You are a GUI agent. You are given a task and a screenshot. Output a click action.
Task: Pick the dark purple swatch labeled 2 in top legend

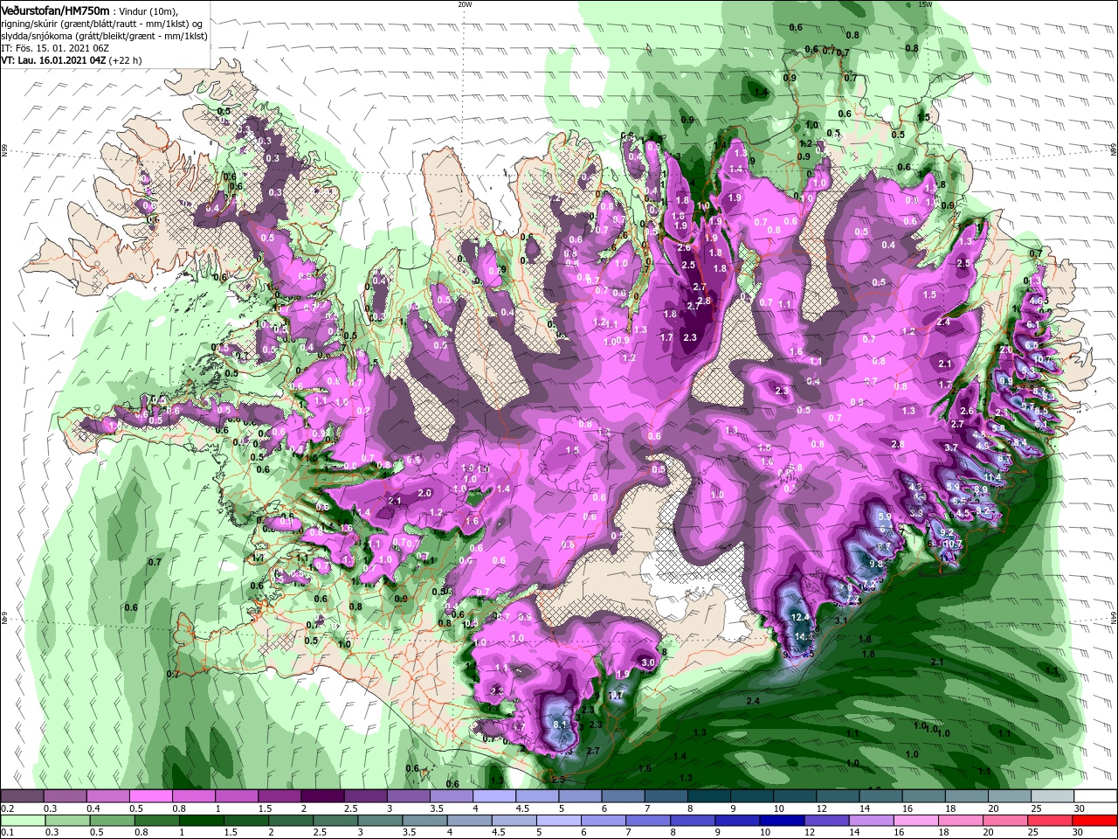point(321,796)
